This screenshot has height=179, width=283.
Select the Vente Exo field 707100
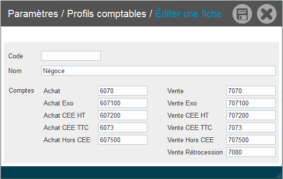251,103
